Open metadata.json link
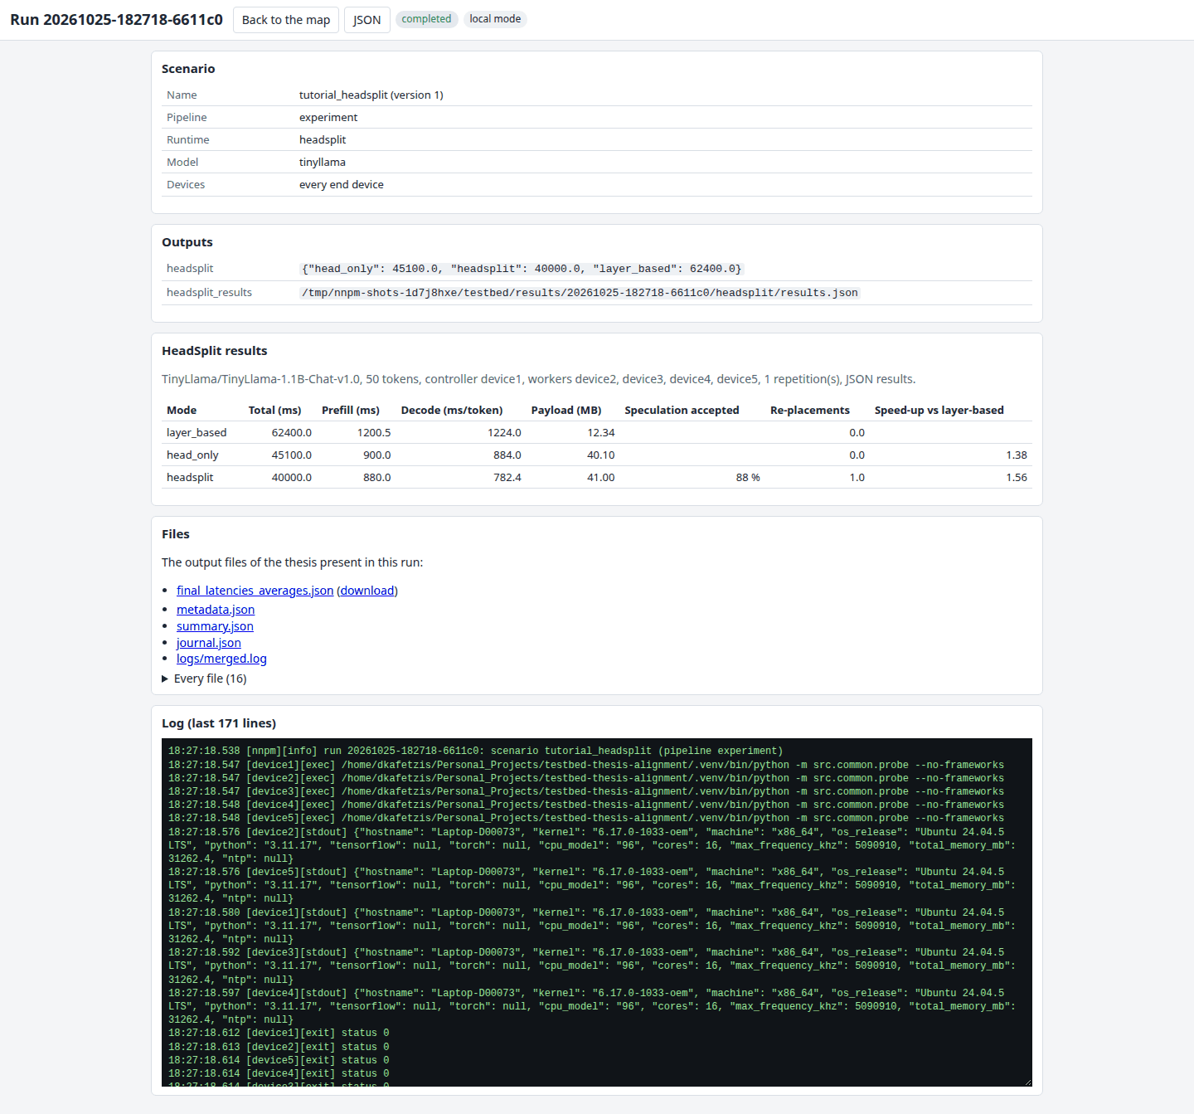Image resolution: width=1194 pixels, height=1114 pixels. (x=216, y=610)
